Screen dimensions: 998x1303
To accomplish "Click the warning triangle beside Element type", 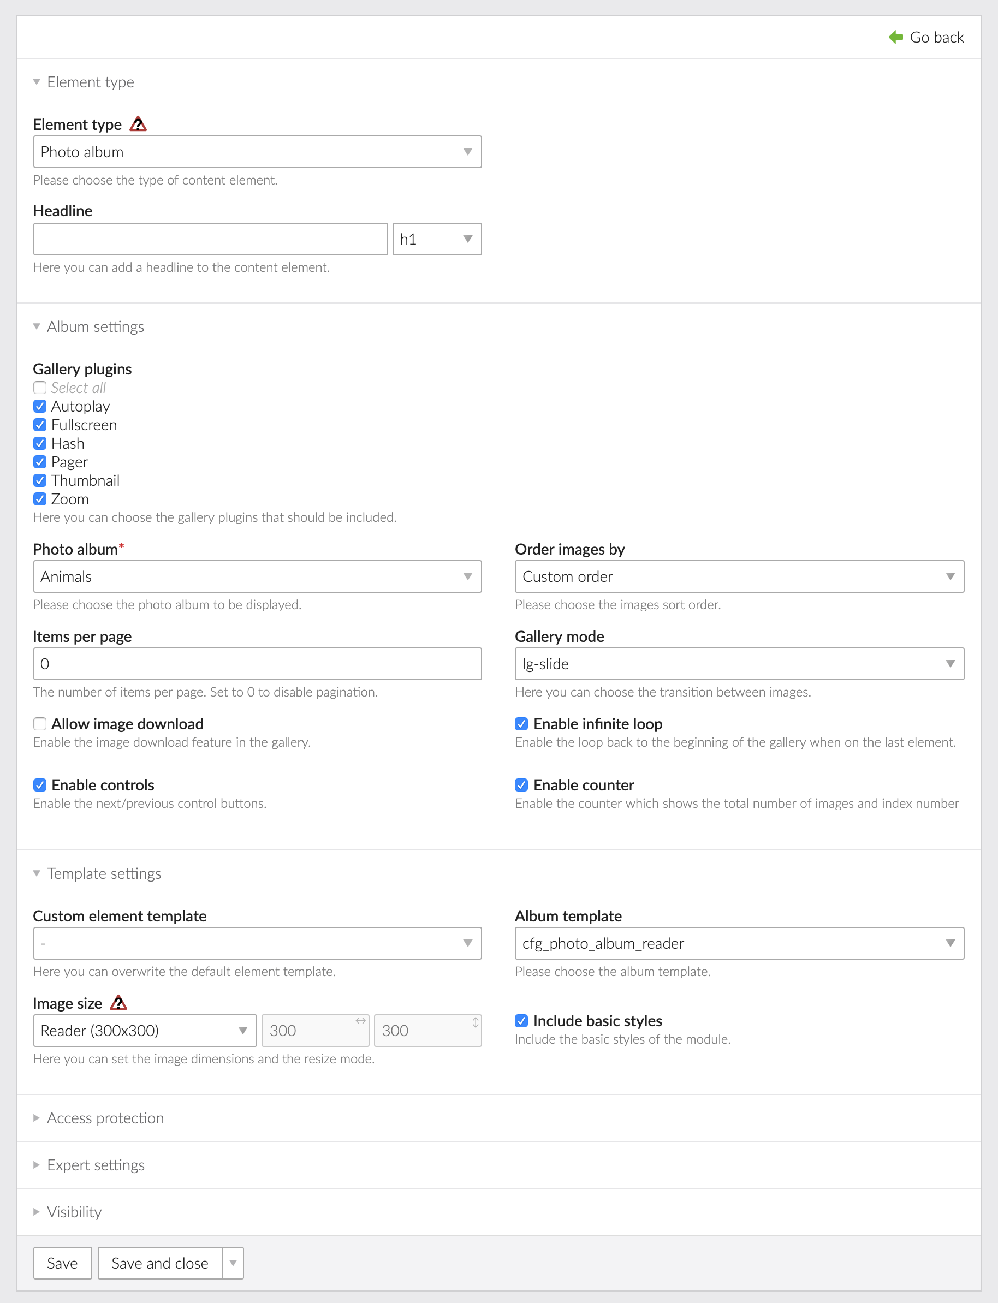I will pyautogui.click(x=139, y=124).
